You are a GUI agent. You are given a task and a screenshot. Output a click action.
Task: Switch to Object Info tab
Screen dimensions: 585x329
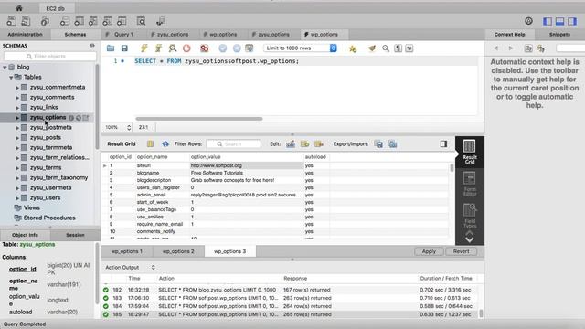[x=25, y=235]
